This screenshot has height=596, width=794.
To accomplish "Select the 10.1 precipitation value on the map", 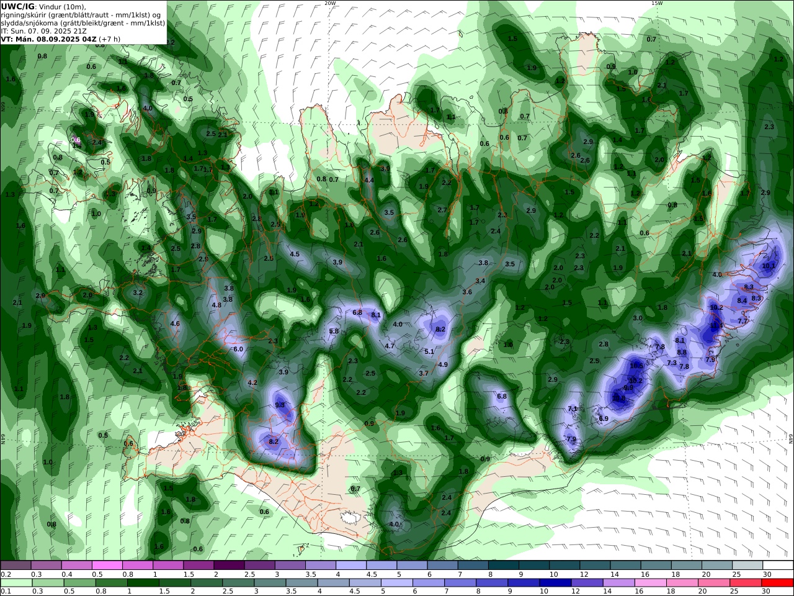I will 769,266.
